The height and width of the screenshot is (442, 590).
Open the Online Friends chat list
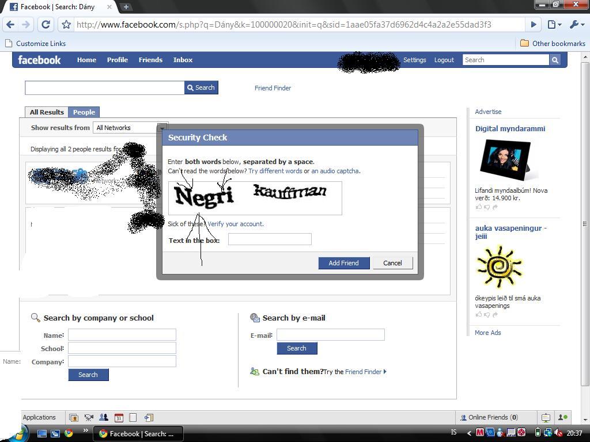tap(489, 417)
